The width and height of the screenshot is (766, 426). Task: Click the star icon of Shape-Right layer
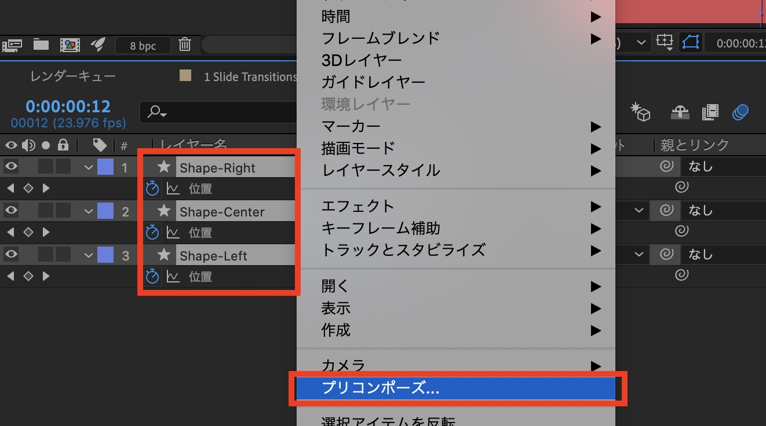pyautogui.click(x=165, y=167)
